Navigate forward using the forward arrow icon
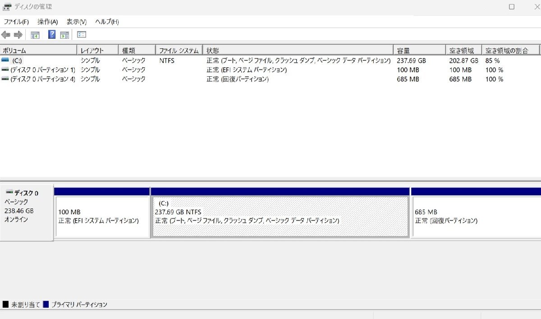 tap(18, 35)
